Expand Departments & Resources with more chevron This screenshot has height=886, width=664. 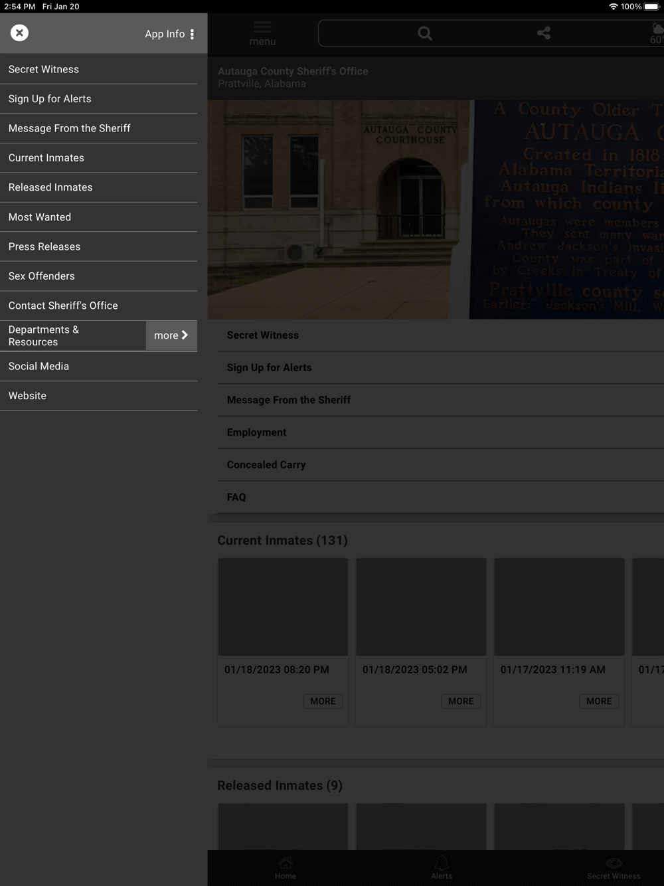[171, 335]
